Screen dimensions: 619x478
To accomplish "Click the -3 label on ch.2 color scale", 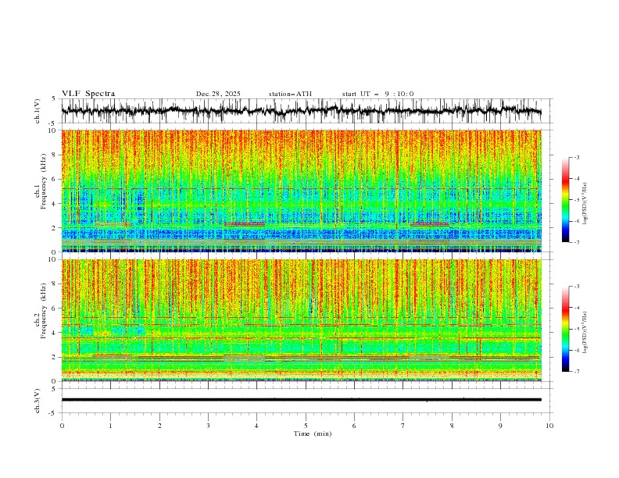I will pyautogui.click(x=576, y=287).
